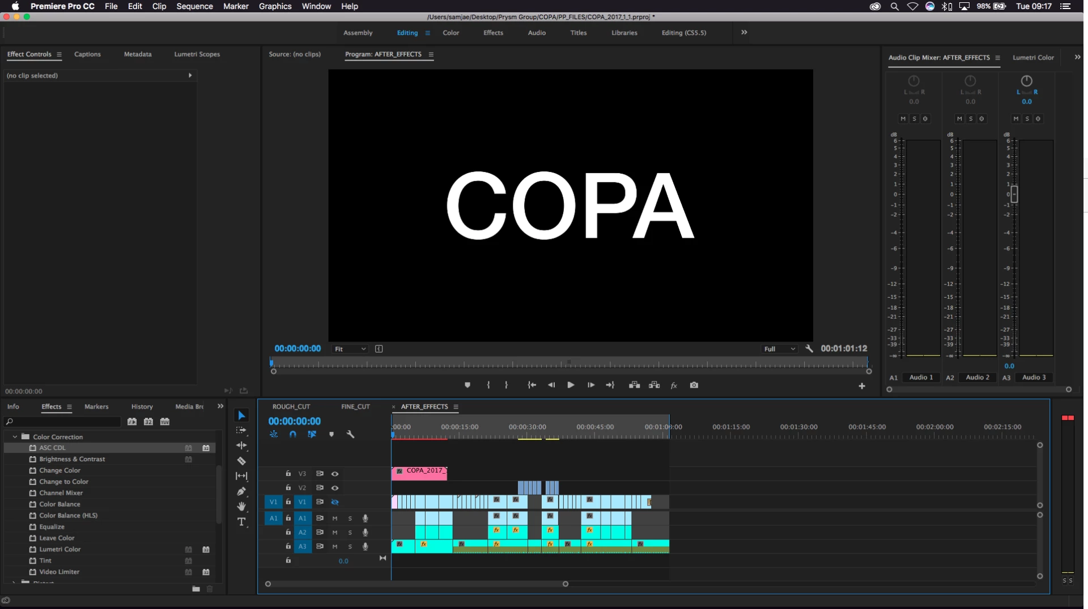Solo track A2 in timeline
The height and width of the screenshot is (609, 1088).
pyautogui.click(x=350, y=533)
